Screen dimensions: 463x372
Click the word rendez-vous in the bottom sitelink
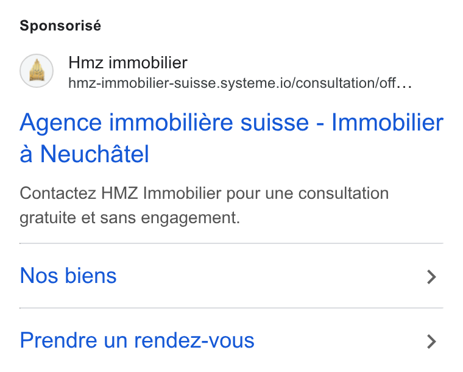click(194, 340)
